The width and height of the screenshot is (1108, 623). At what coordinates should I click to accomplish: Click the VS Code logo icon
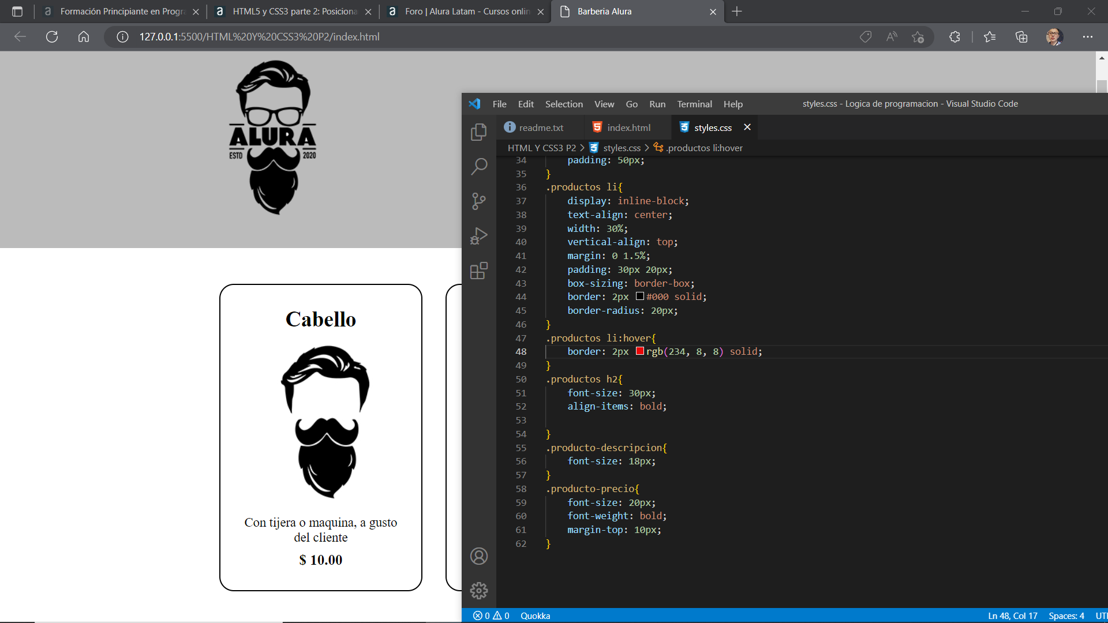point(474,104)
